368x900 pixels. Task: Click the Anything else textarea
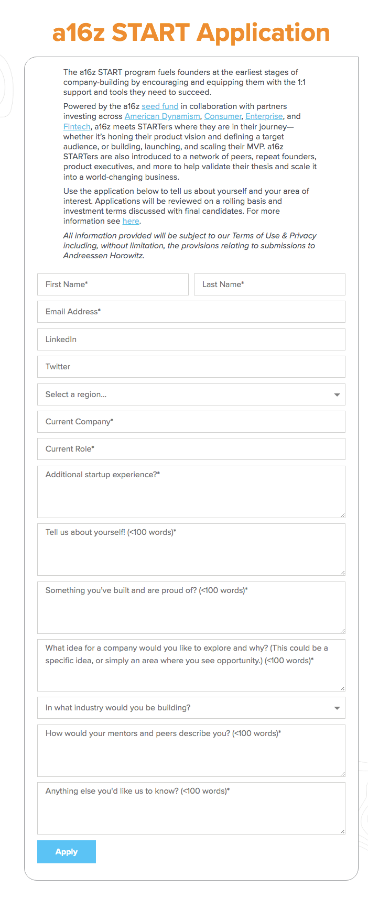coord(191,808)
